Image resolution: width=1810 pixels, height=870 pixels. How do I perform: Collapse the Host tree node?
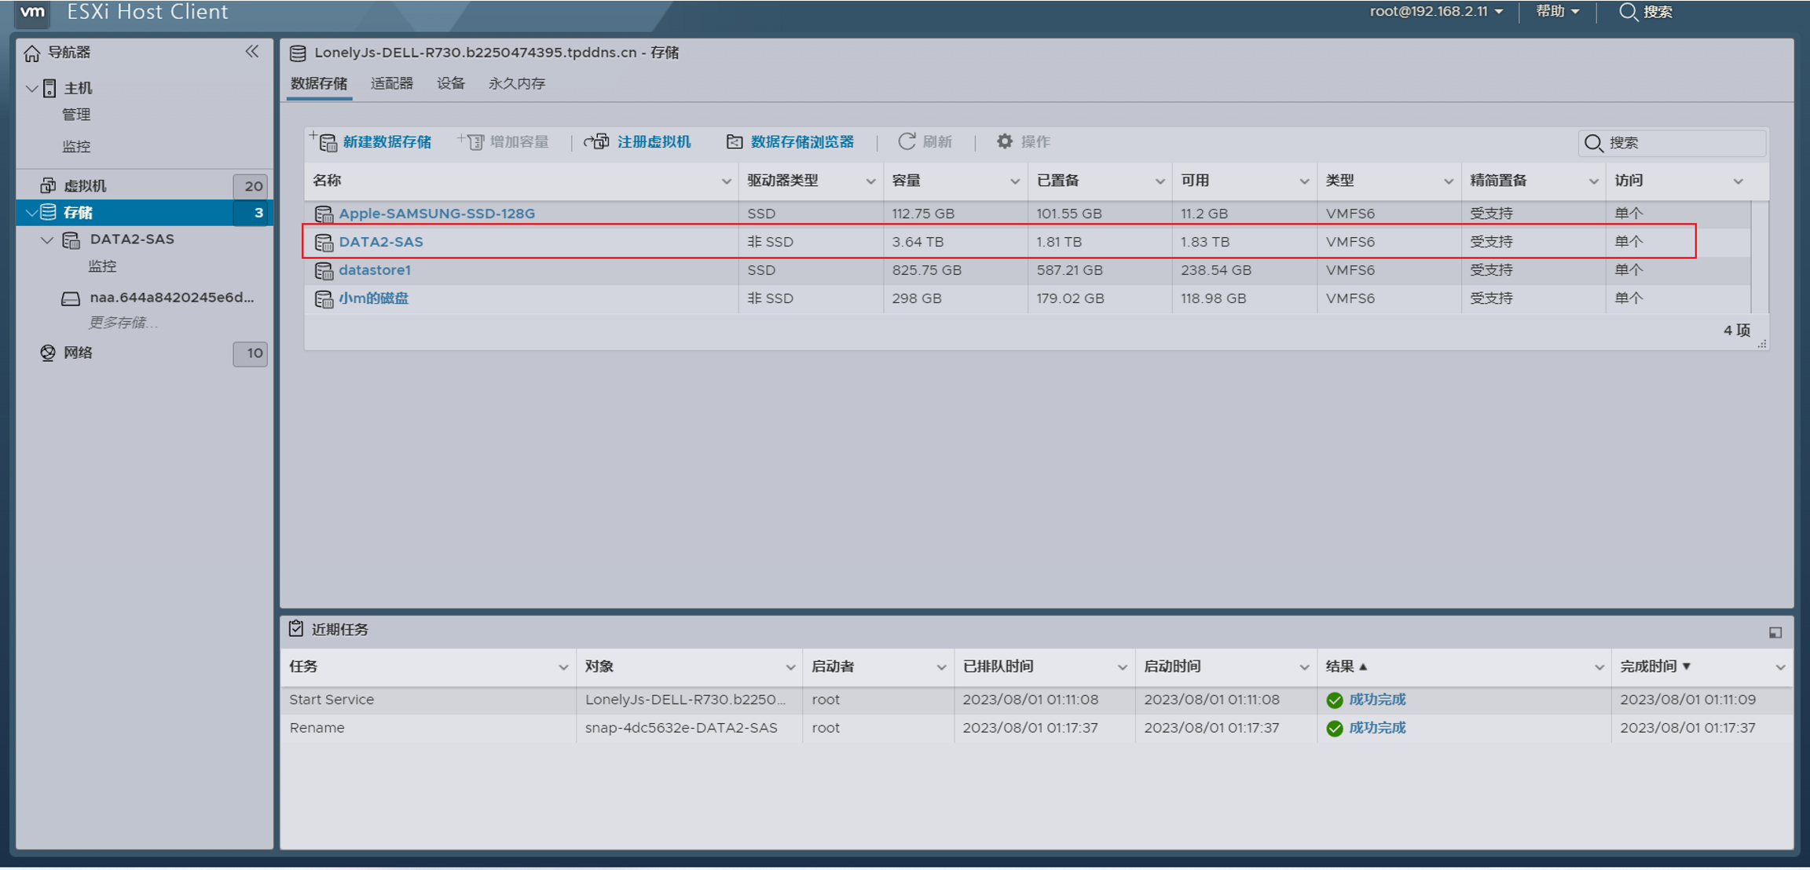pos(32,89)
